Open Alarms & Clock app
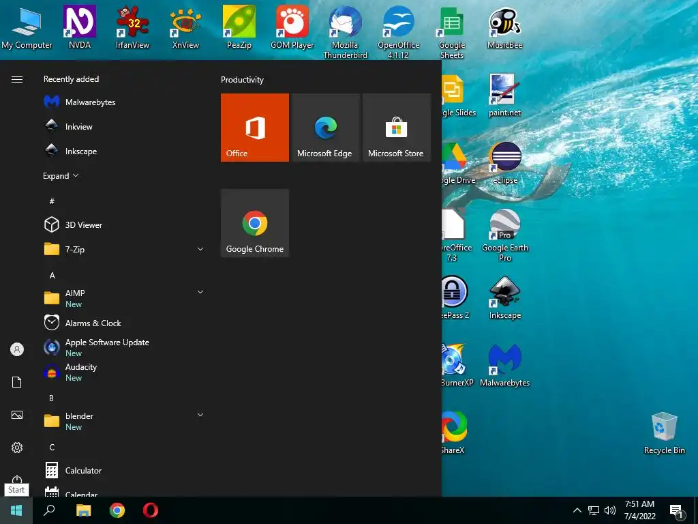Screen dimensions: 698x524 coord(124,323)
